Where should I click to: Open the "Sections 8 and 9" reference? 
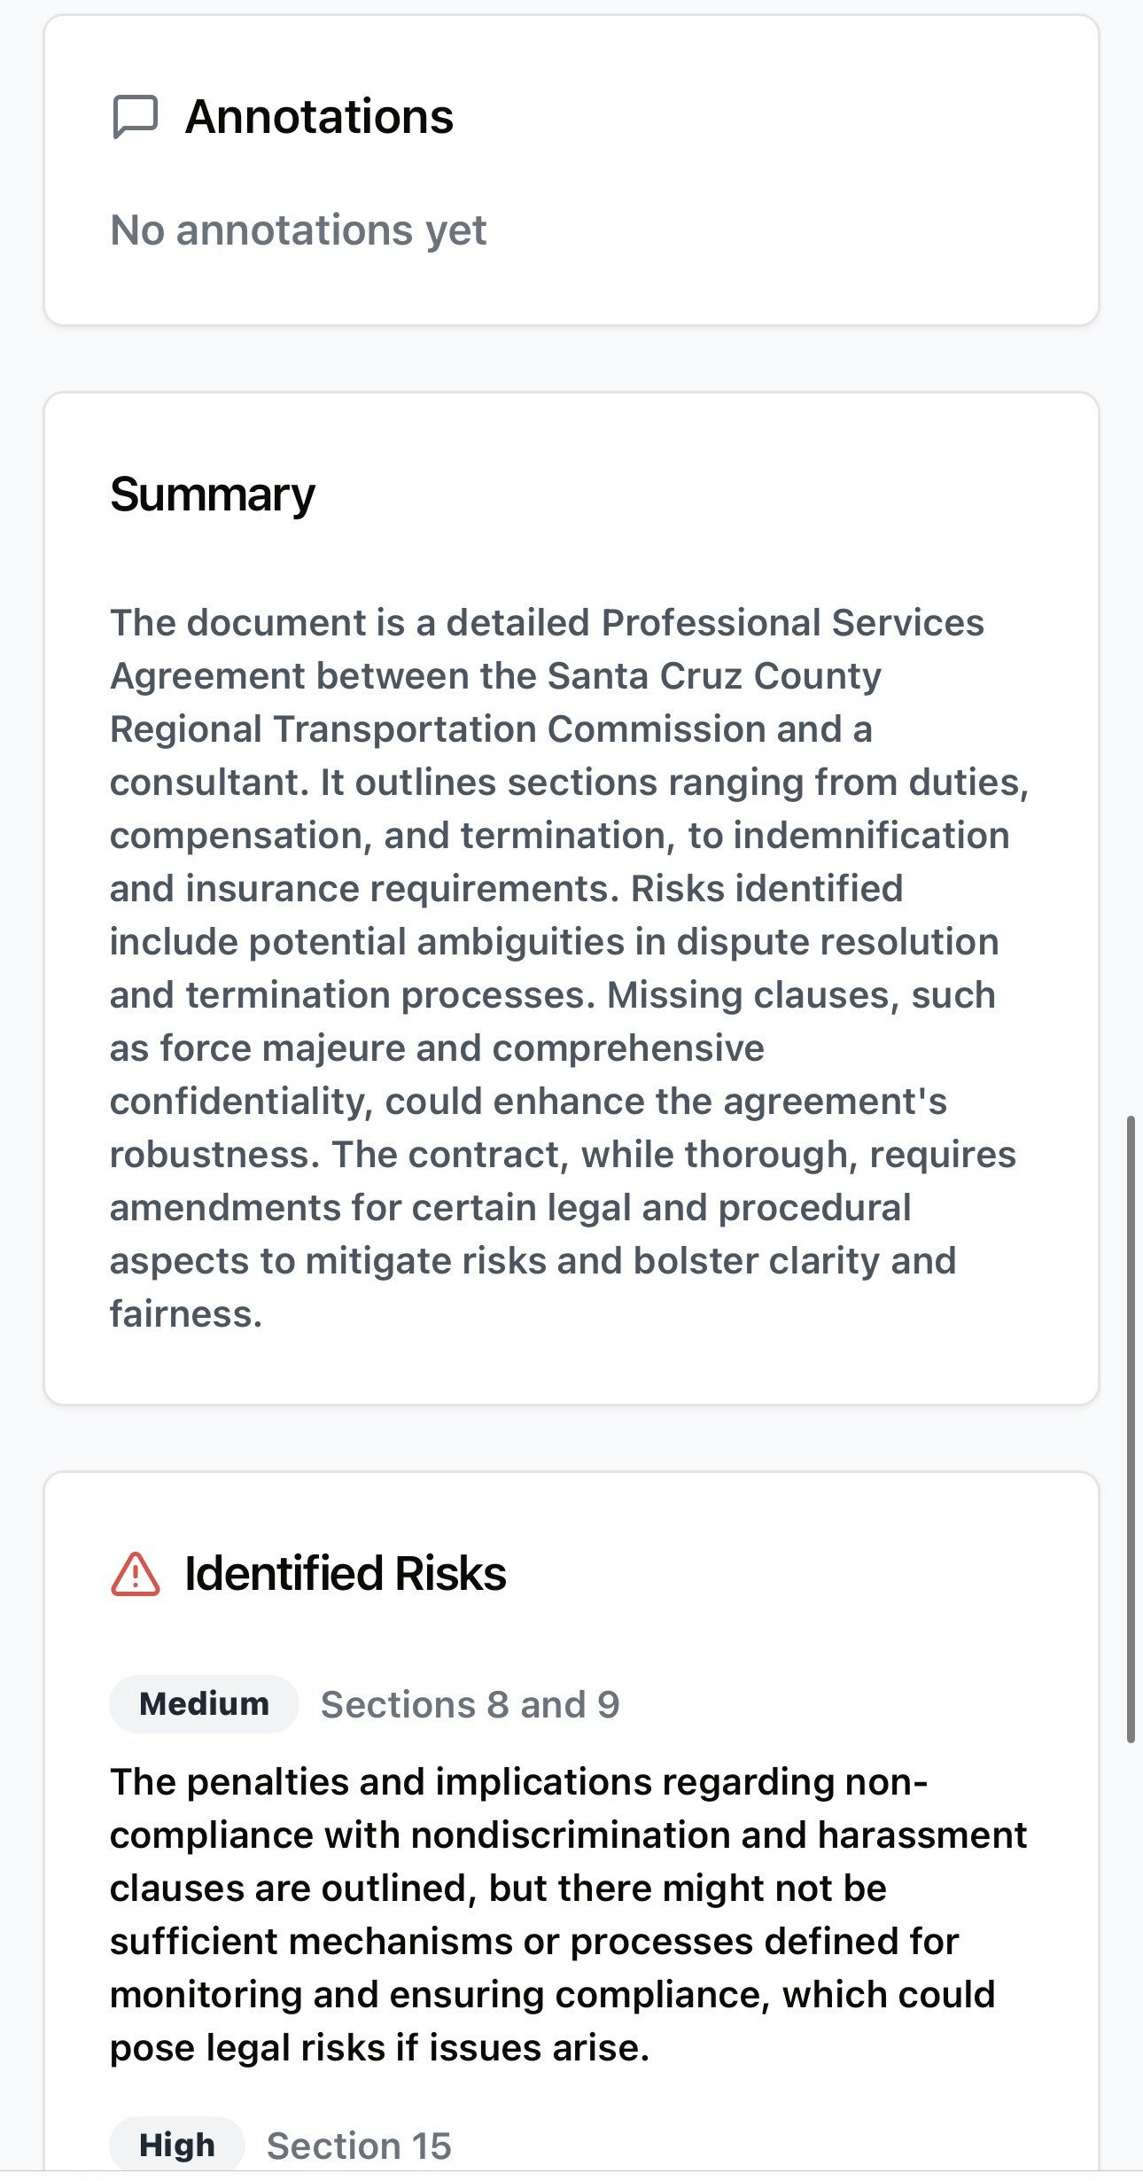pos(470,1704)
